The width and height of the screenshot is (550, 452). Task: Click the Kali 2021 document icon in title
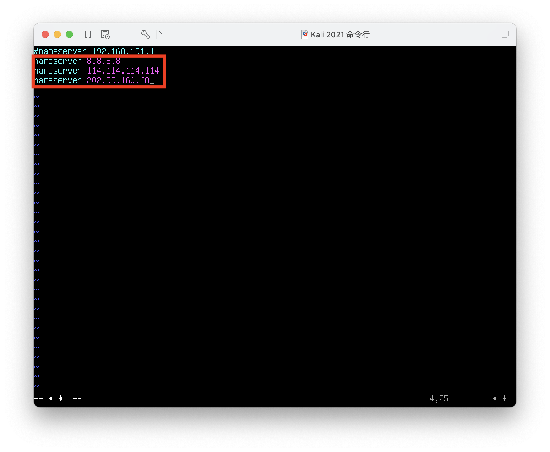click(x=305, y=34)
